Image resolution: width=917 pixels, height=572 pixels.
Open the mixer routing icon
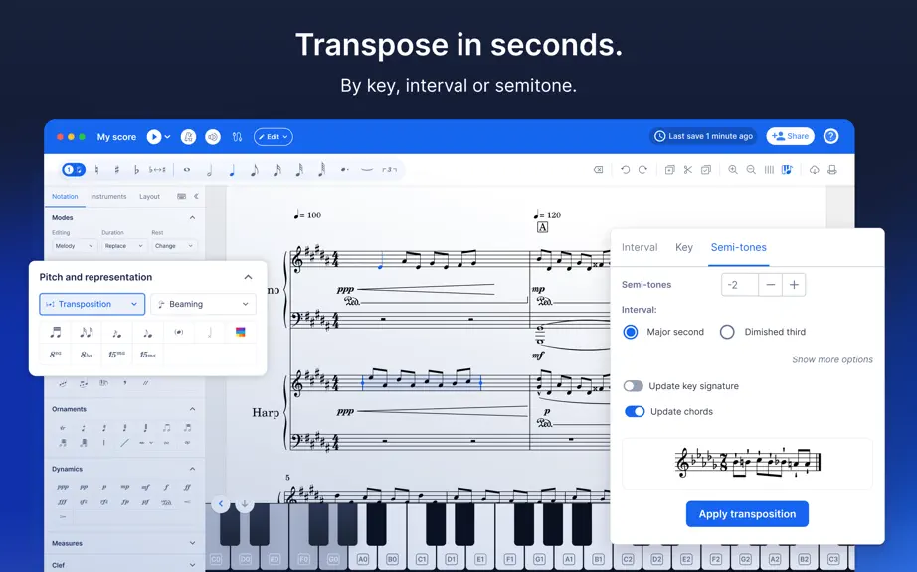pyautogui.click(x=237, y=137)
